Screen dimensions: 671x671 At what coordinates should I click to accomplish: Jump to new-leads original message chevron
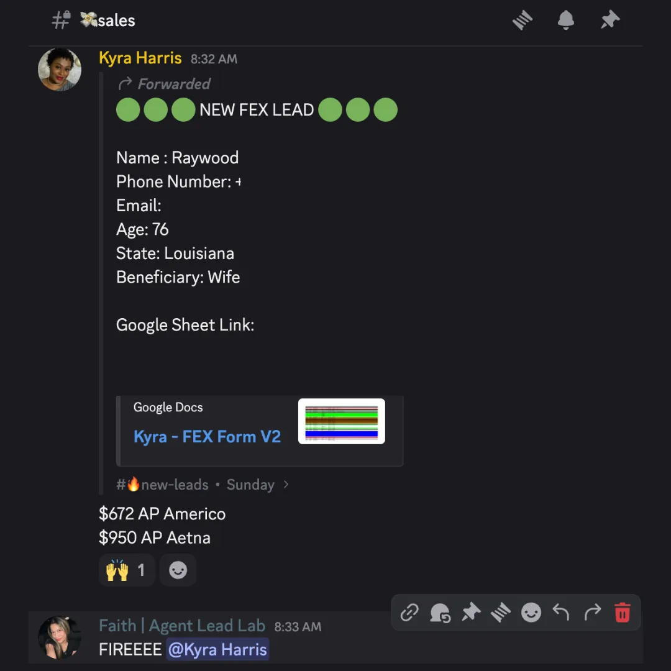[x=286, y=485]
